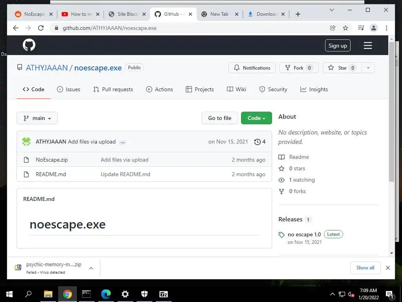Image resolution: width=402 pixels, height=302 pixels.
Task: Open Windows Security shield in taskbar
Action: (144, 294)
